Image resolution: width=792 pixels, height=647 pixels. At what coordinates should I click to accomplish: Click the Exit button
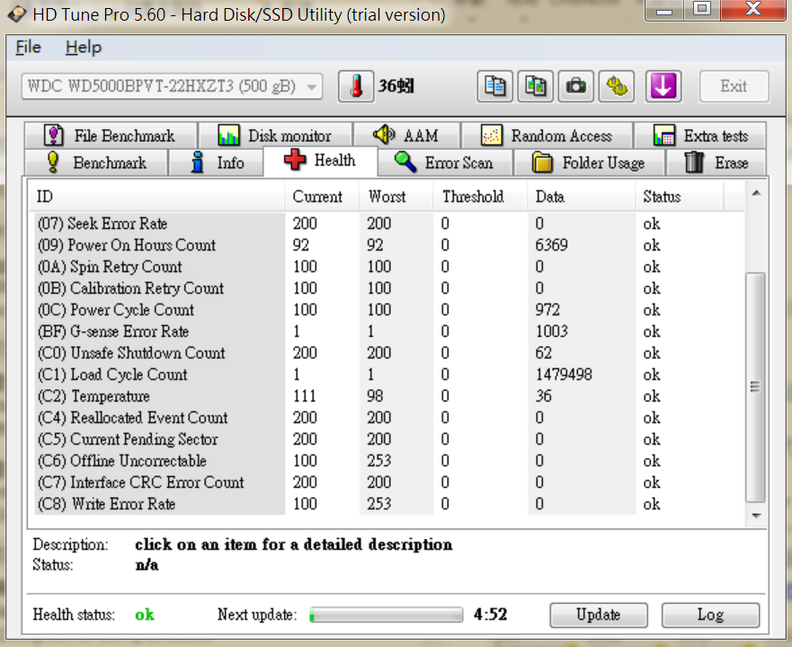pyautogui.click(x=734, y=86)
